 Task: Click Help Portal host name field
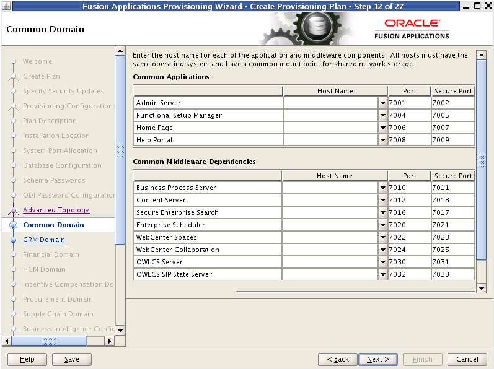(331, 140)
